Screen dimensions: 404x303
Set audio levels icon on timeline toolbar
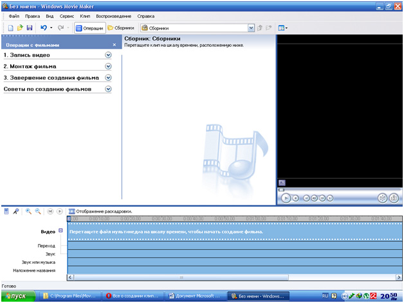pos(6,211)
